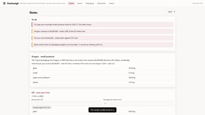205x115 pixels.
Task: Click the Oregon plastic row
Action: click(102, 82)
